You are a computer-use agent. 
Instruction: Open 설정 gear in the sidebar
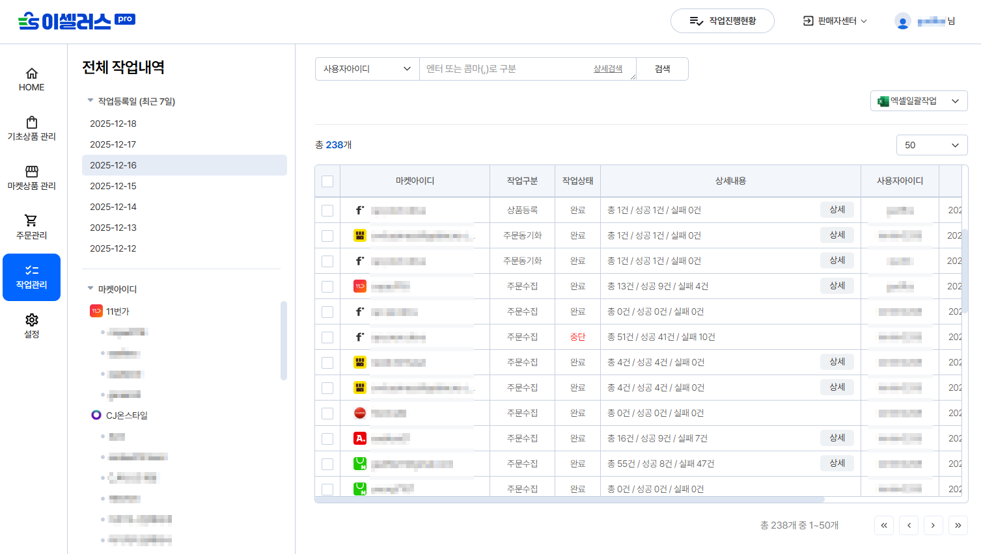click(31, 326)
